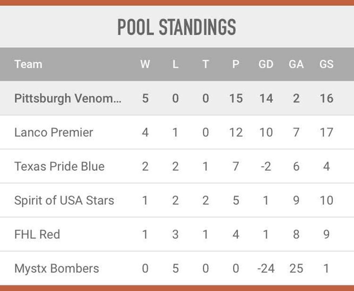Sort by the GD column header
354x291 pixels.
point(266,64)
